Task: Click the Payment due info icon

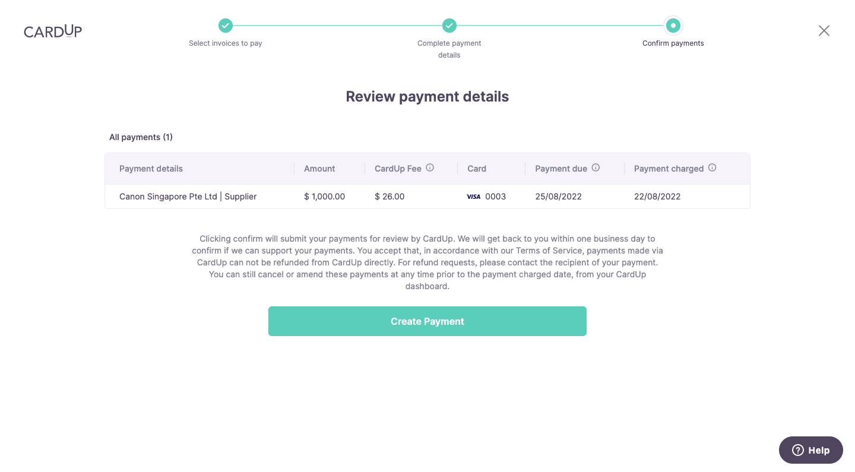Action: [596, 168]
